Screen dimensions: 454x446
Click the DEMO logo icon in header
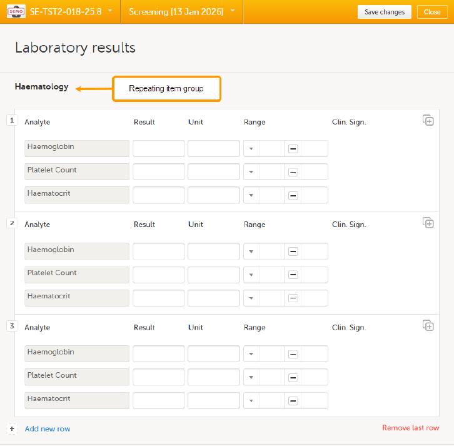[15, 12]
